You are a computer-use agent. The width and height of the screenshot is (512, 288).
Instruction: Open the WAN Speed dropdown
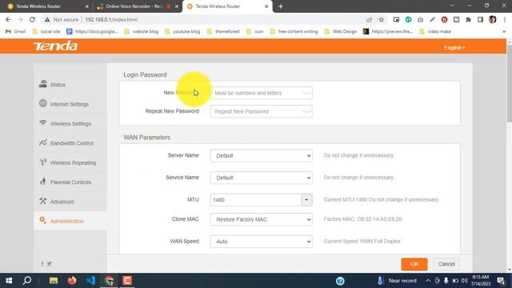point(262,242)
